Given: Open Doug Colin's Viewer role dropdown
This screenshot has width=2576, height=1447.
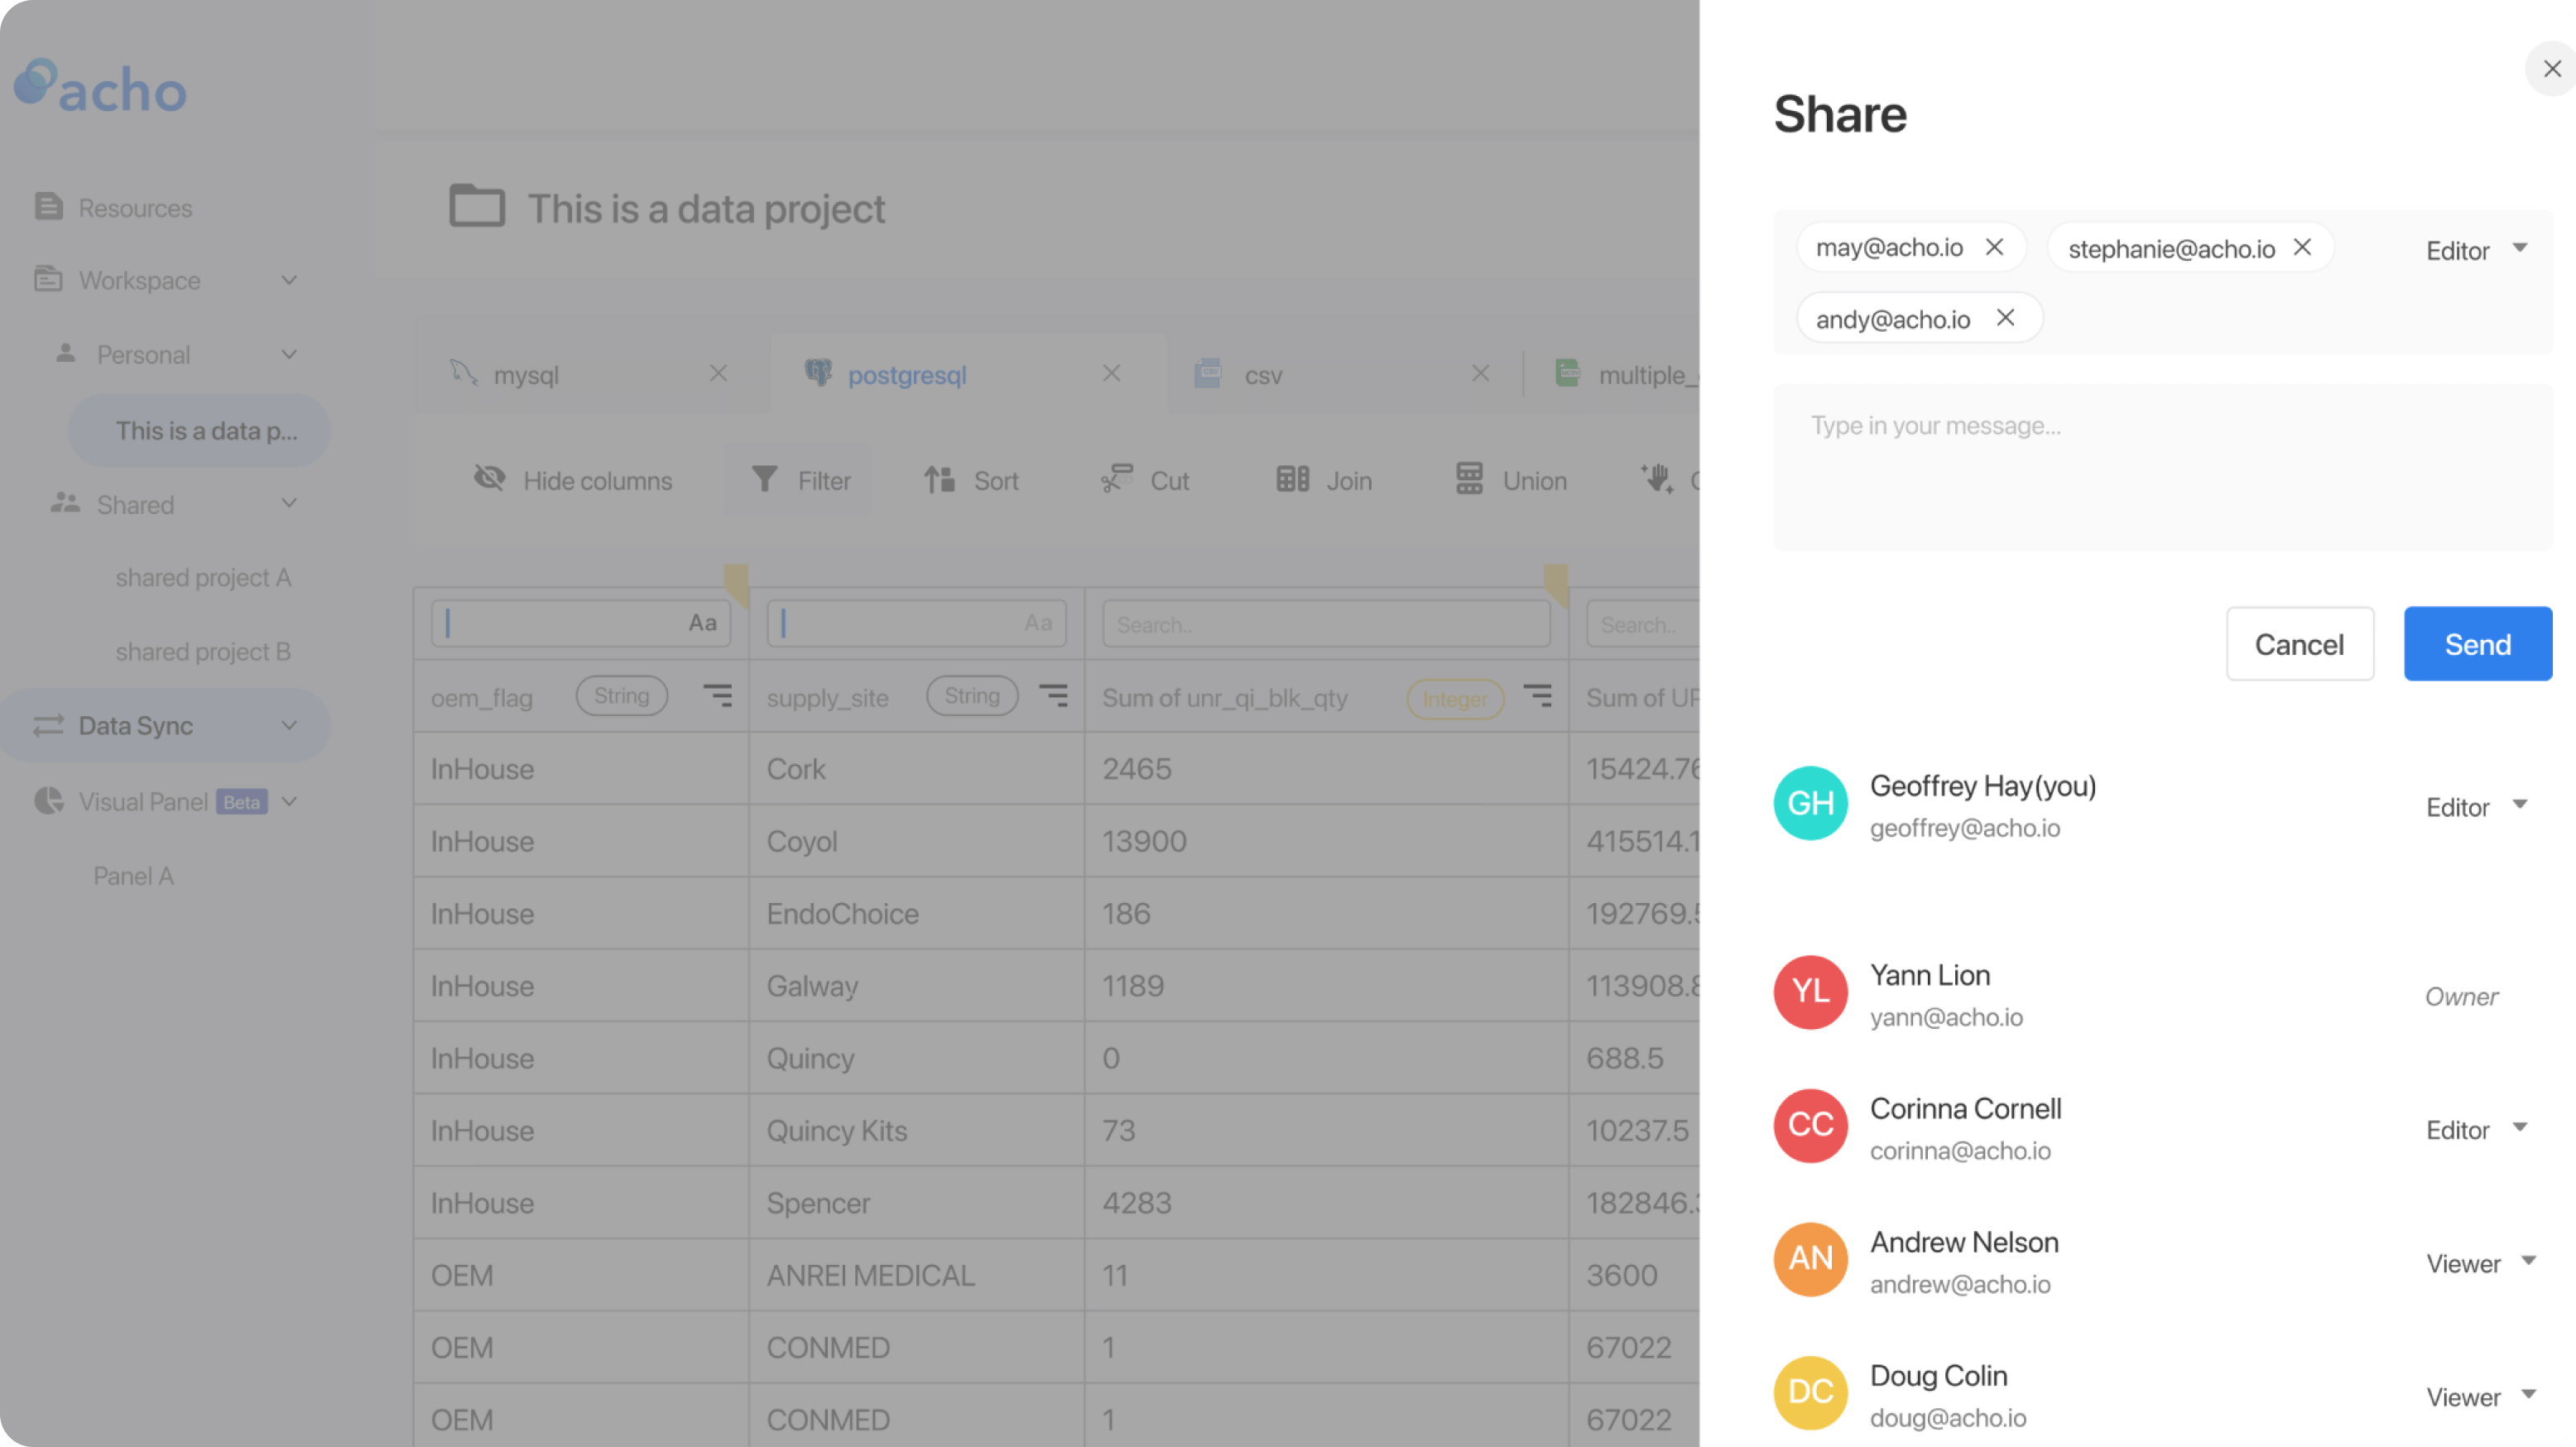Looking at the screenshot, I should 2480,1397.
